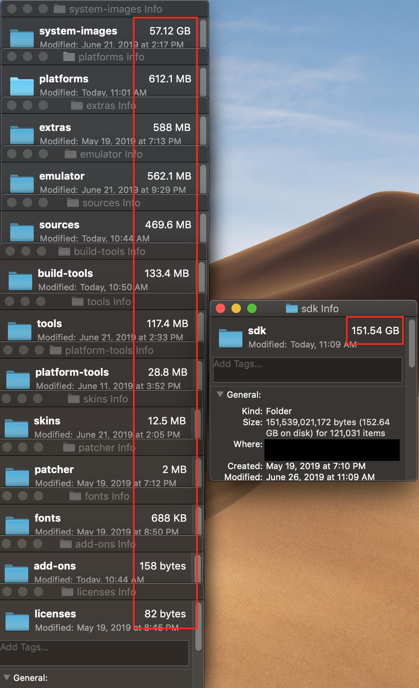Click the sdk Info window scrollbar

click(x=412, y=344)
